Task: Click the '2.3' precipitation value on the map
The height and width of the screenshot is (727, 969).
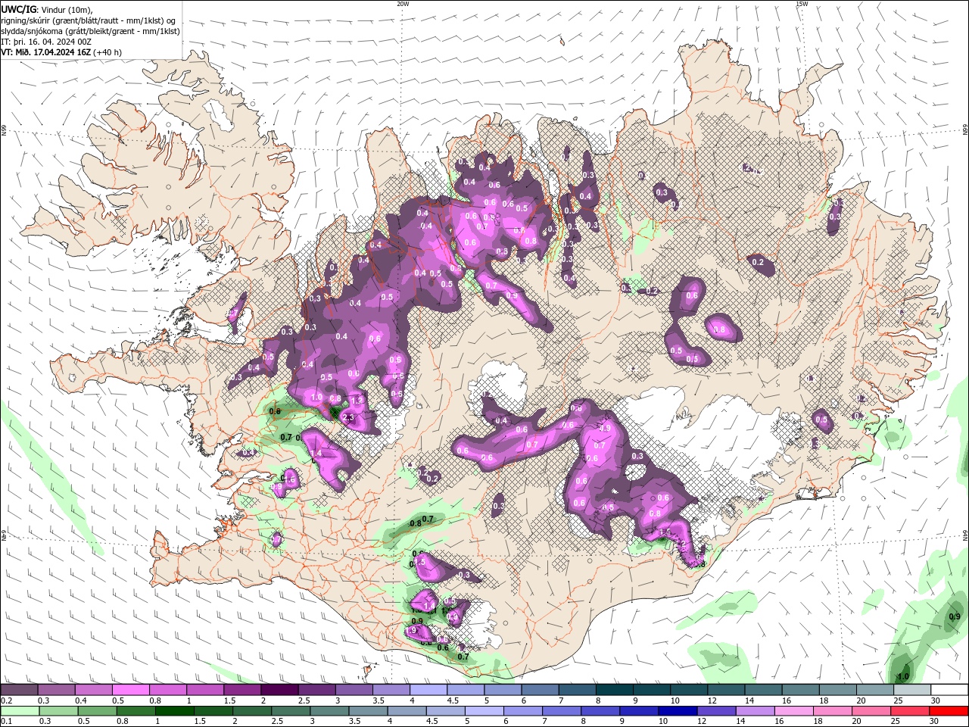Action: click(349, 417)
